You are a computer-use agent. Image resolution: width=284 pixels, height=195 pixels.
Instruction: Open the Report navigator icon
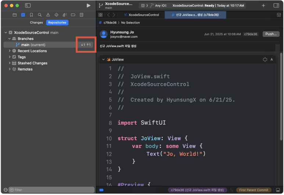(x=82, y=15)
